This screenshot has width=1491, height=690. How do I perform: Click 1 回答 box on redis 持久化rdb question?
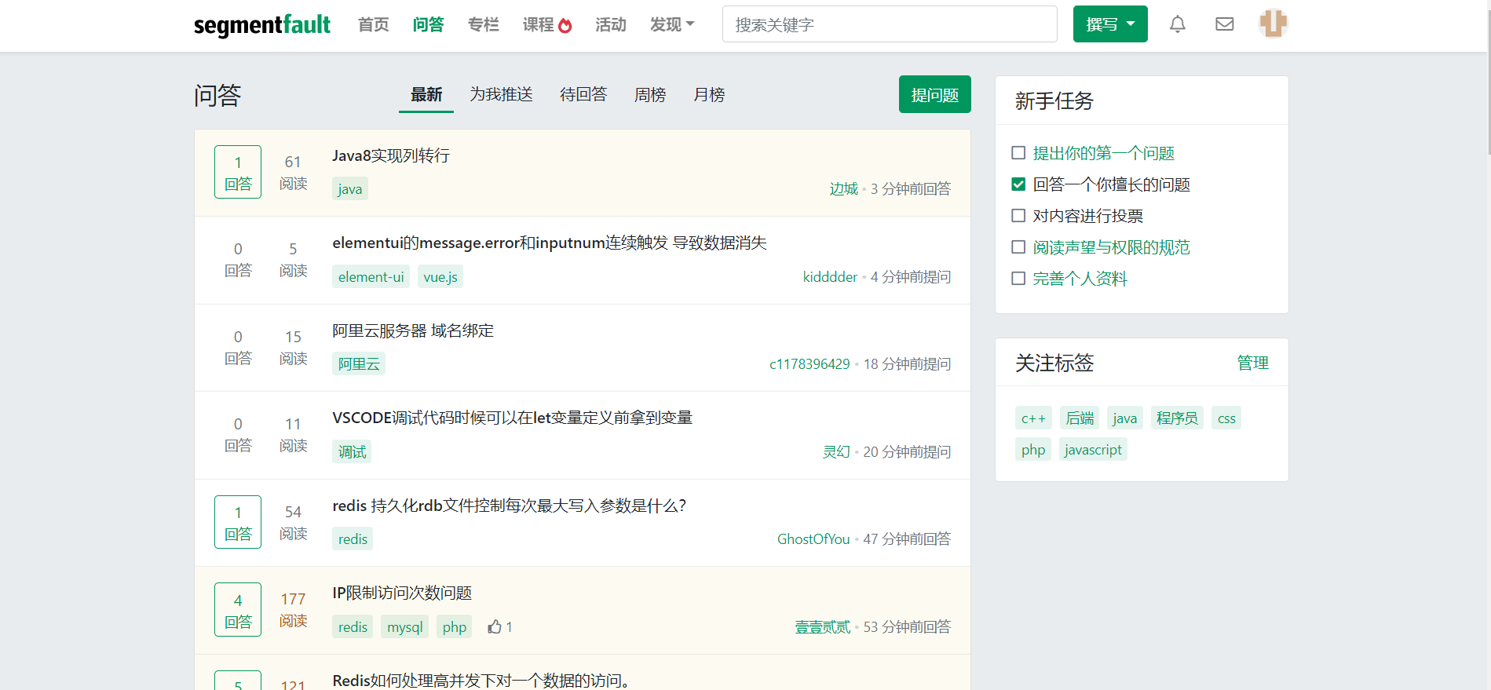coord(238,522)
